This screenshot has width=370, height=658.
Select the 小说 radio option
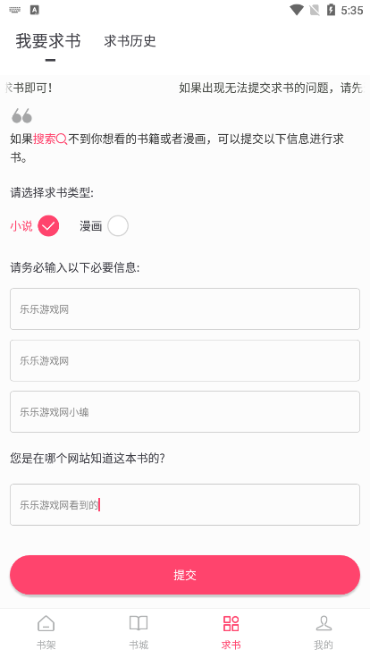[48, 226]
